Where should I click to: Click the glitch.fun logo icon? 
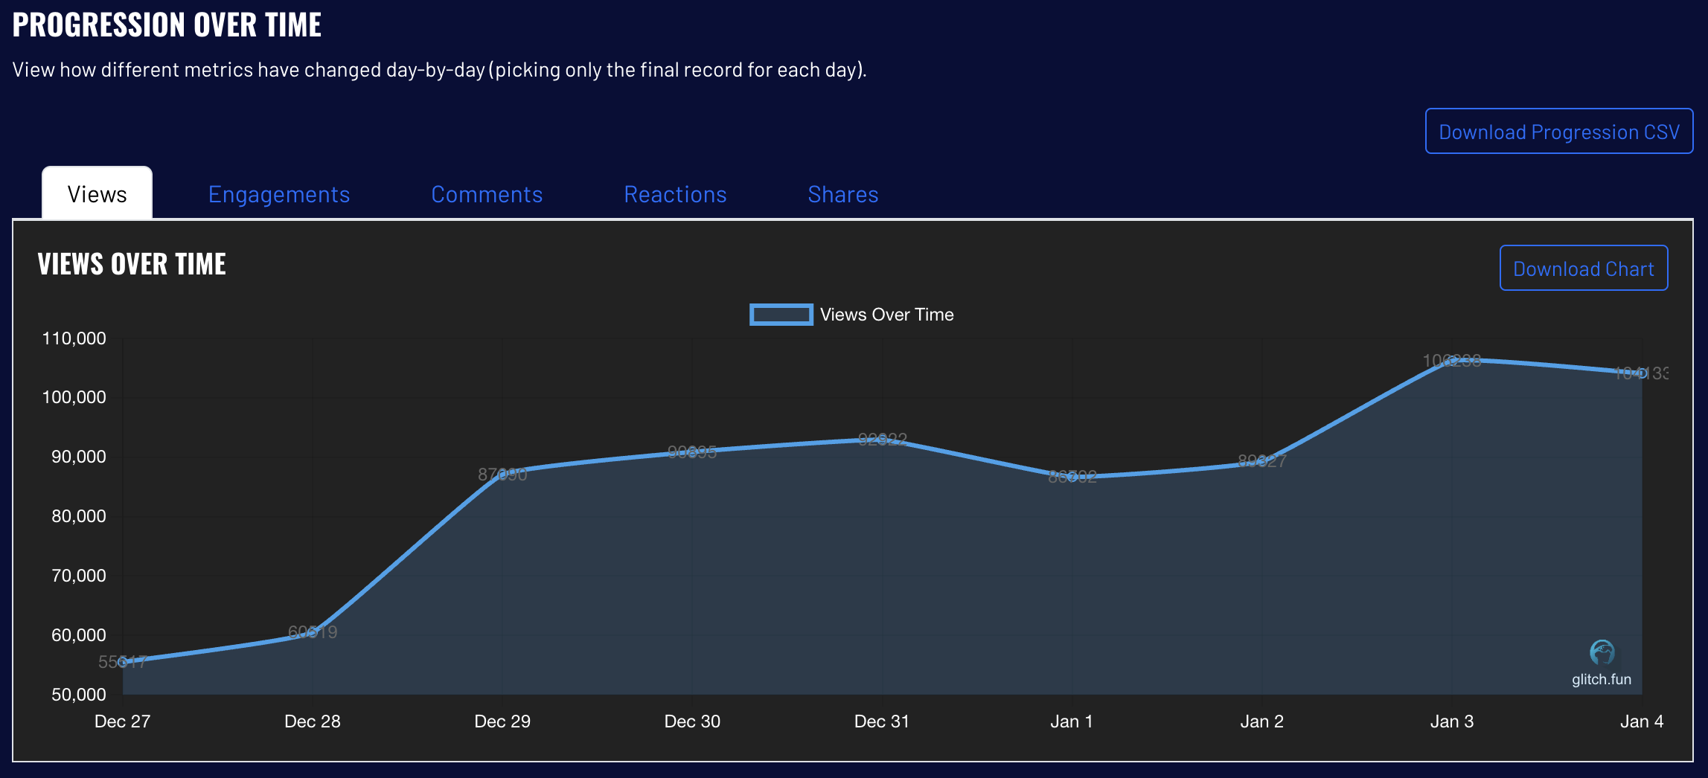(1602, 653)
